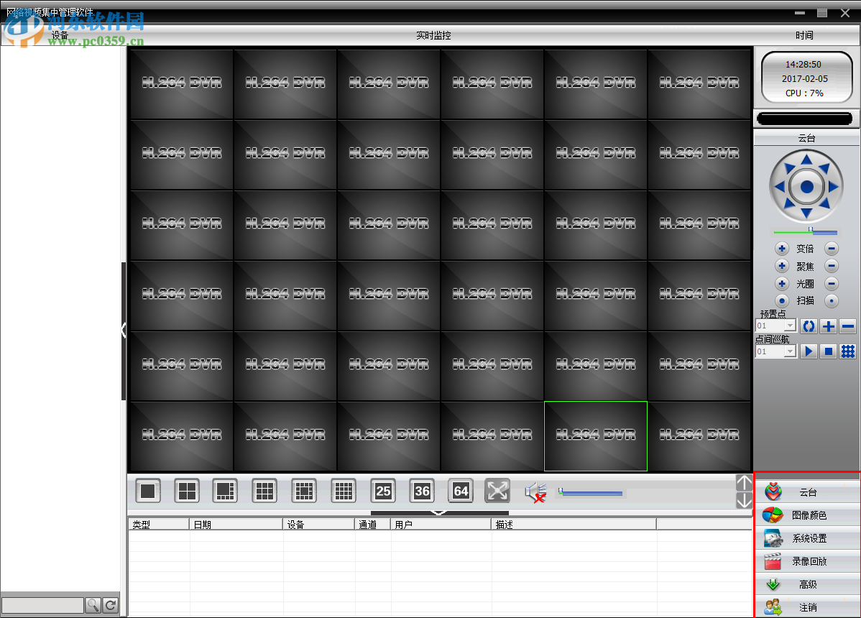Open 录像回放 record playback

[807, 561]
